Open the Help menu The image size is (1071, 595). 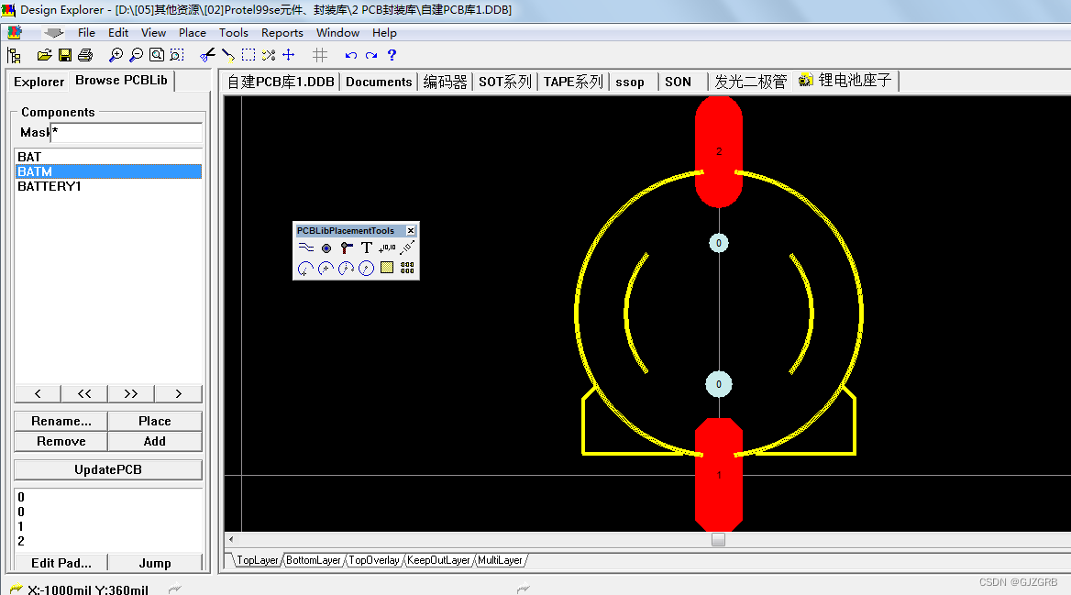(384, 33)
